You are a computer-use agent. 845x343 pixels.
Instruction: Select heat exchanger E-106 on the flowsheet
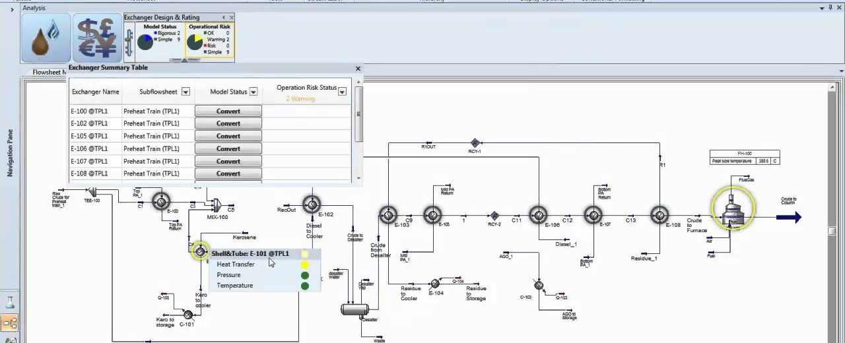click(539, 215)
